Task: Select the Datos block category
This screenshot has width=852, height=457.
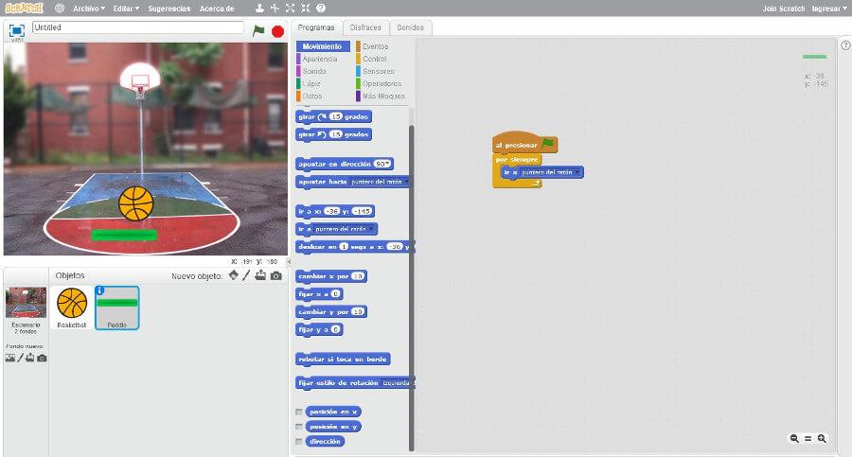Action: [x=311, y=97]
